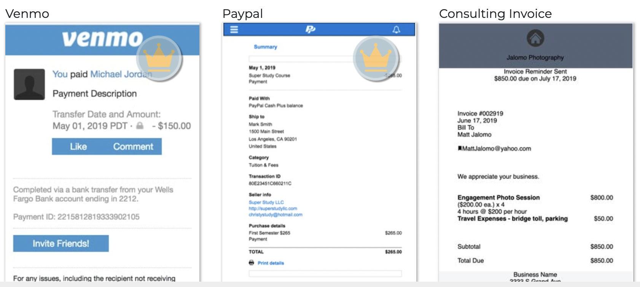
Task: Click the empty field under Print details
Action: click(x=325, y=274)
